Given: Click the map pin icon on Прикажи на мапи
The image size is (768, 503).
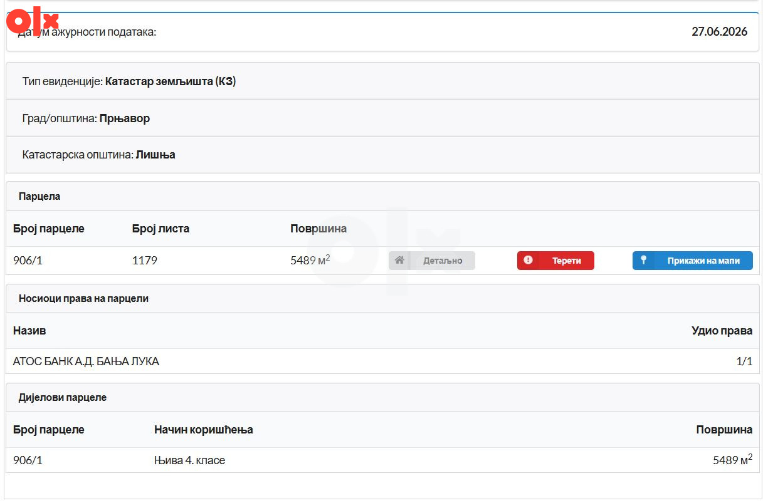Looking at the screenshot, I should pyautogui.click(x=643, y=260).
